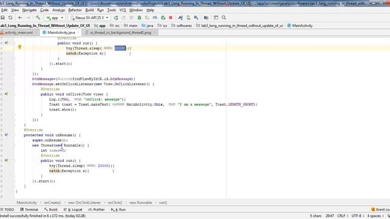The width and height of the screenshot is (390, 219).
Task: Open the Nexus 5X API 25 device dropdown
Action: [x=90, y=18]
